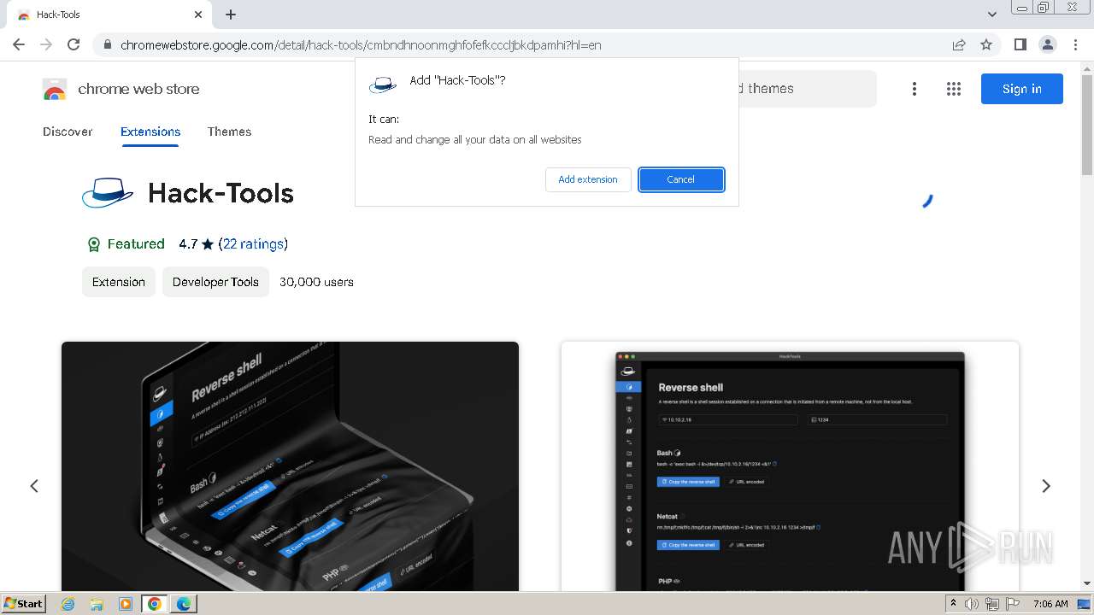Click the browser forward arrow
1094x615 pixels.
click(46, 44)
